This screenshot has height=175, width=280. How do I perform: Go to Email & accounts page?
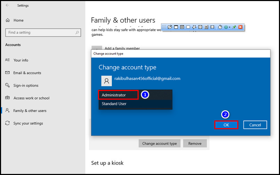pos(27,73)
